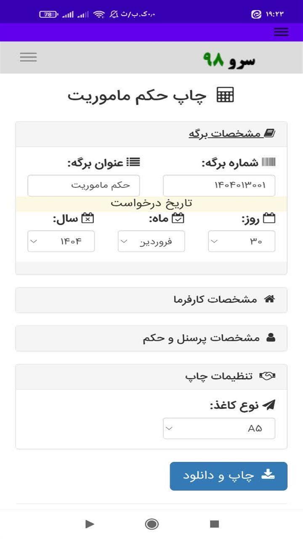Click the paper plane icon beside نوع کاغذ
This screenshot has width=303, height=539.
click(x=268, y=405)
